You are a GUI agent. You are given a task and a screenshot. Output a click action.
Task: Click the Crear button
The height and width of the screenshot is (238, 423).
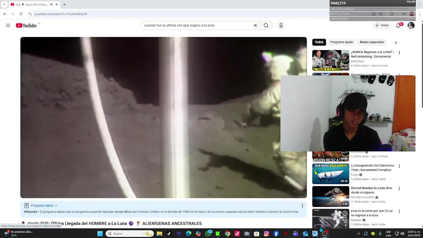tap(381, 25)
